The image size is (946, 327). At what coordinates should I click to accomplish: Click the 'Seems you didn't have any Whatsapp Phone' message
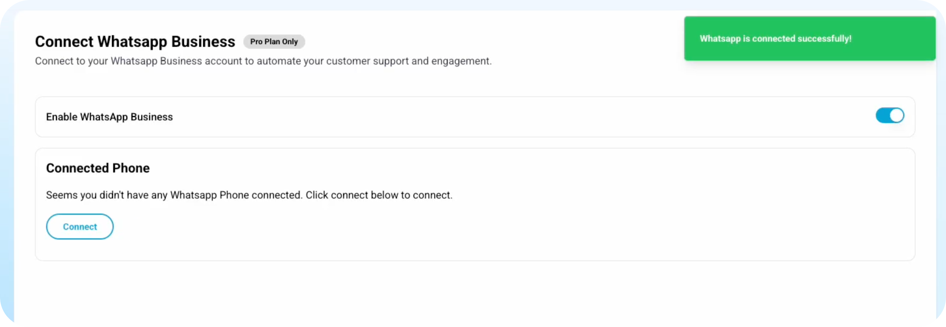[174, 195]
